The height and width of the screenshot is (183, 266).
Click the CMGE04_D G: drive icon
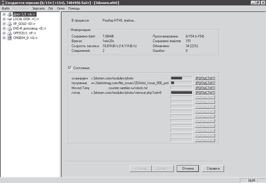coord(9,38)
